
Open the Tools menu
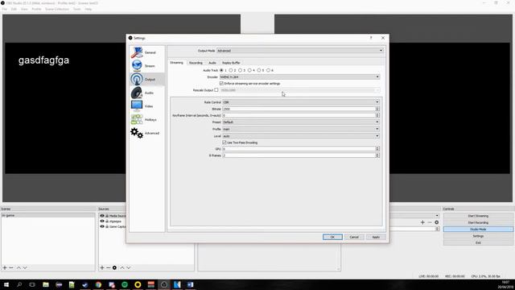[x=77, y=9]
